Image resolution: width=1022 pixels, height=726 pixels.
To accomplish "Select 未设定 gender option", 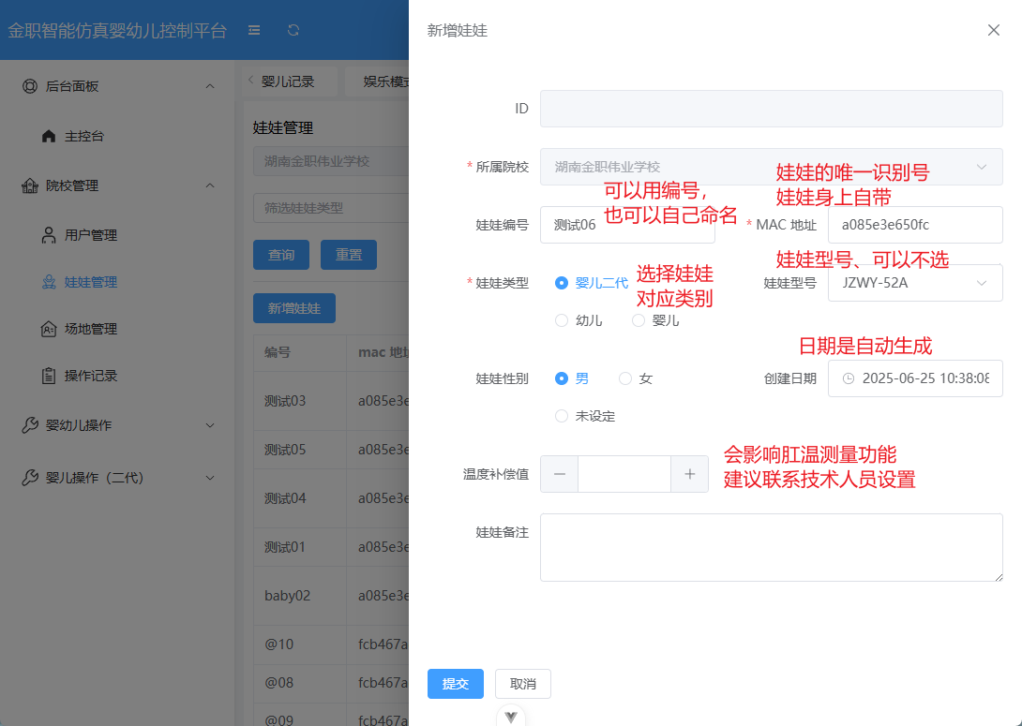I will (585, 416).
